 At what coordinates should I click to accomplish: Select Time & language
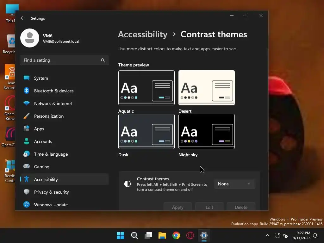point(65,154)
